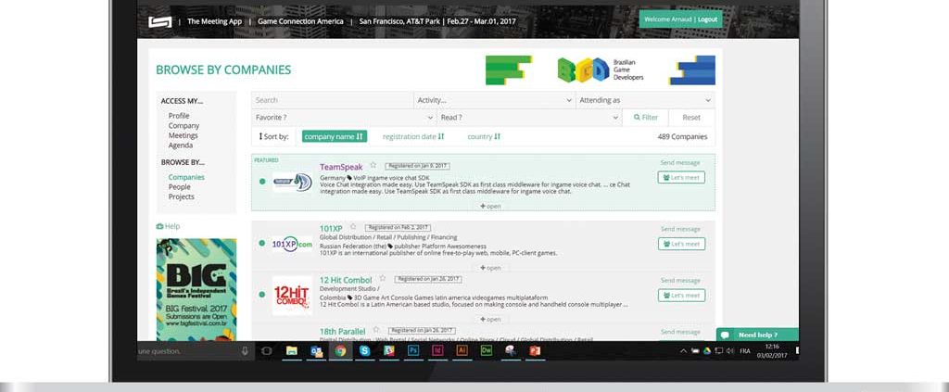The height and width of the screenshot is (392, 949).
Task: Star the 18th Parallel company
Action: click(x=376, y=330)
